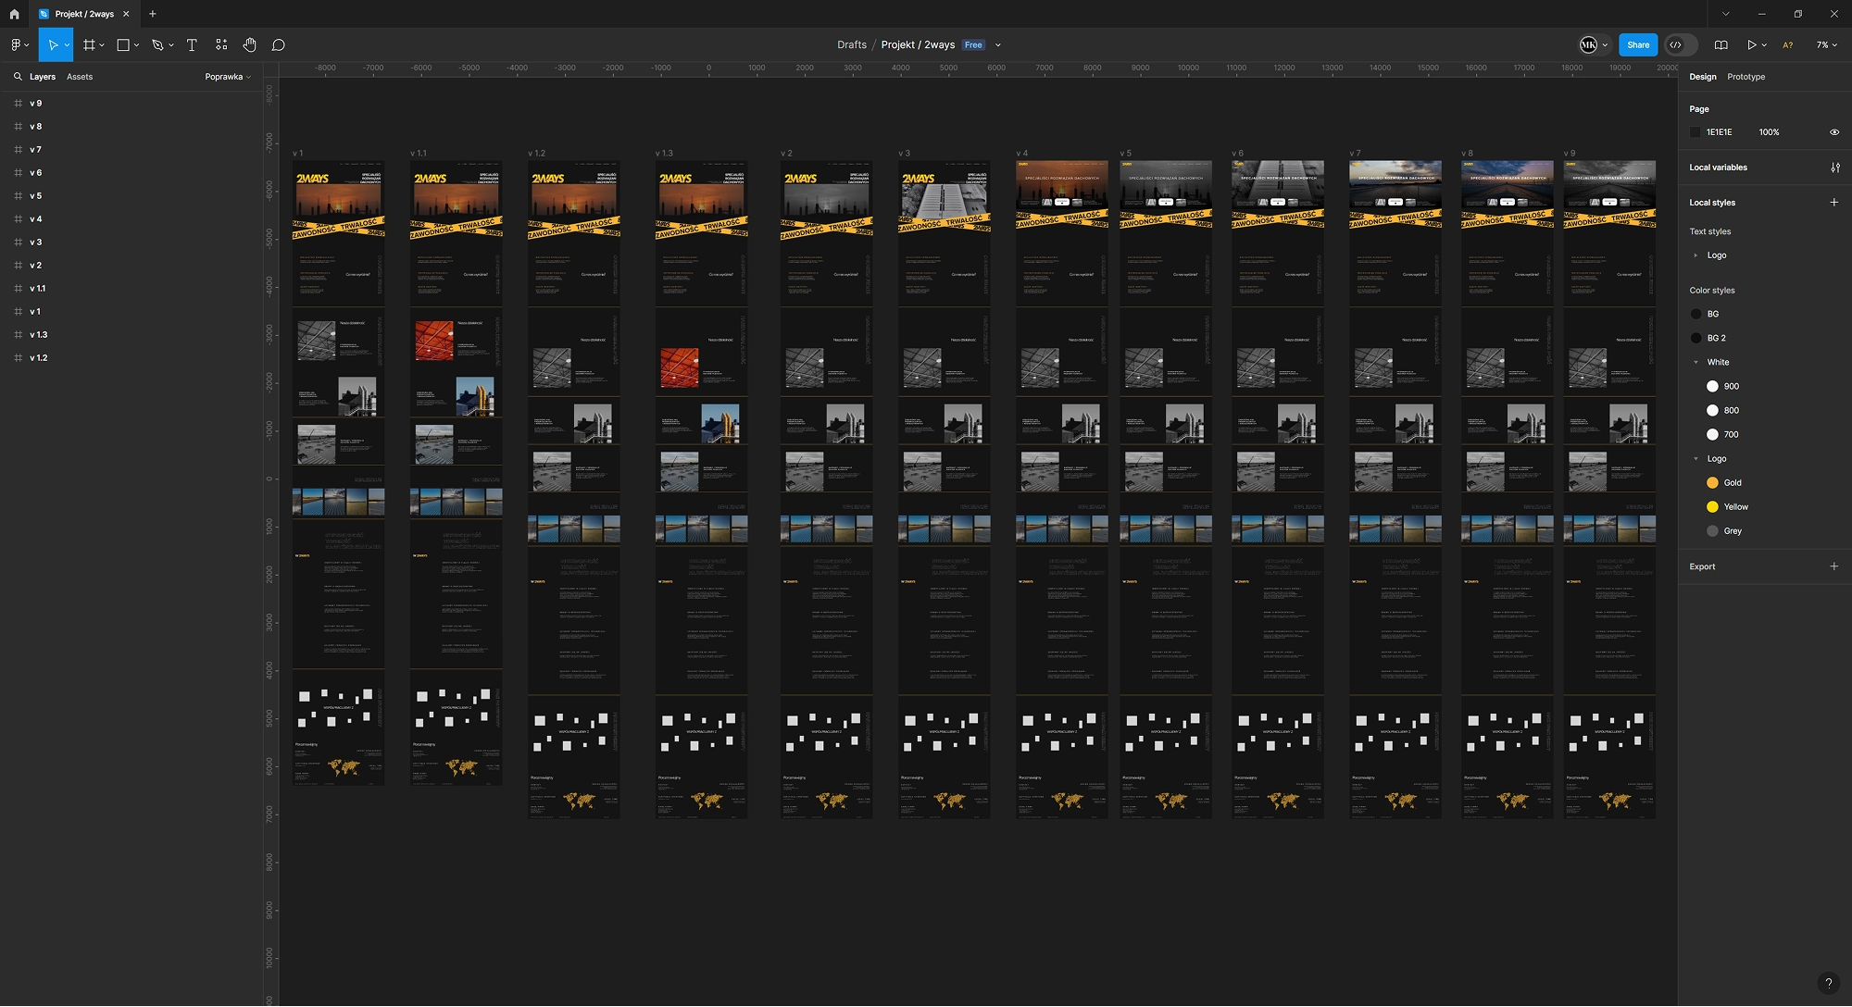The image size is (1852, 1007).
Task: Click the Free plan badge
Action: 973,44
